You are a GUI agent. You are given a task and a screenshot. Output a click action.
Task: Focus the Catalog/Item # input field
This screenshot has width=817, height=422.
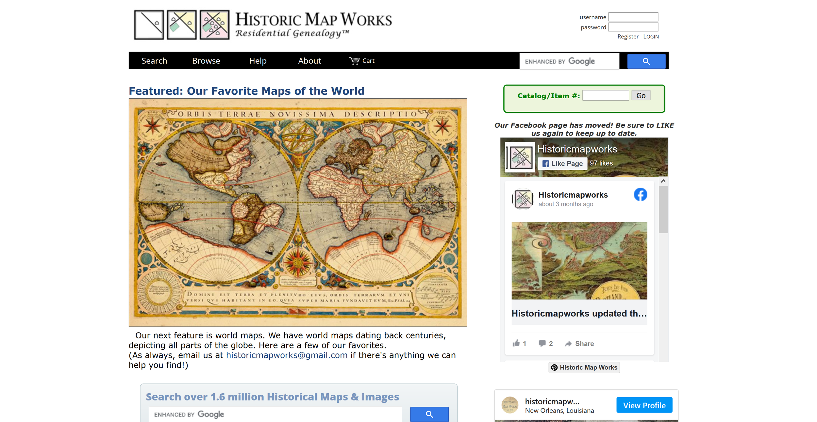(x=606, y=96)
